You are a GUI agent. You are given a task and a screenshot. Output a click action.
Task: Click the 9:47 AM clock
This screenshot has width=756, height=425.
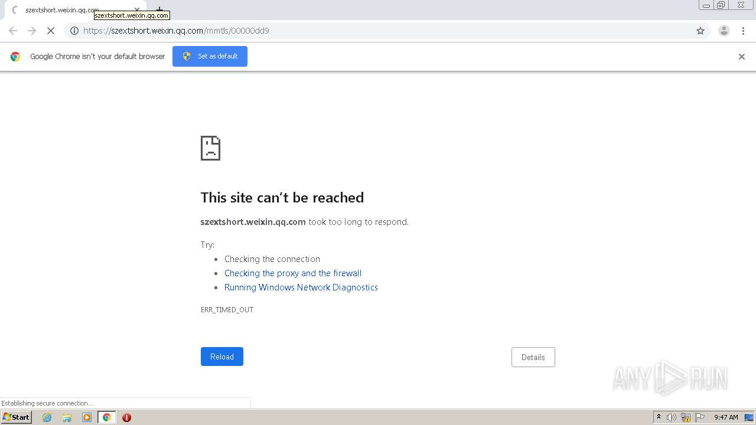(726, 417)
